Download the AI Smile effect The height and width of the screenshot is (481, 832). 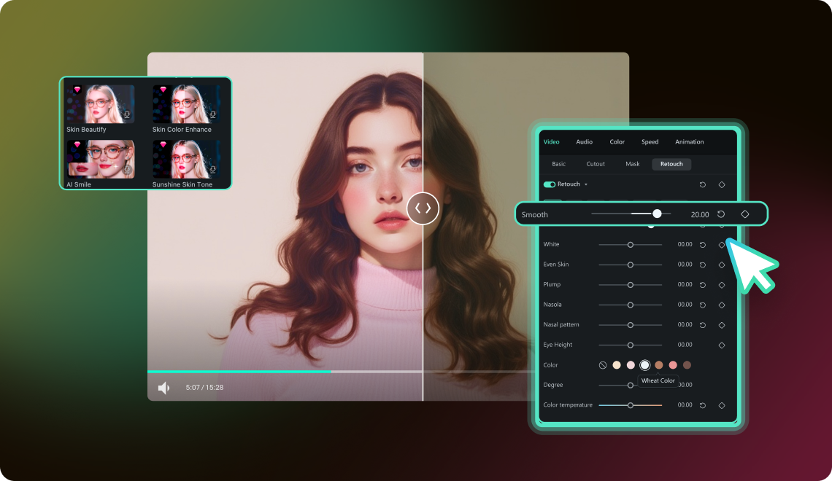coord(127,170)
